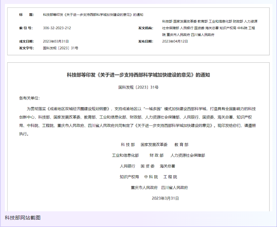Click 重庆市人民政府 in the signature block
277x227 pixels.
[144, 188]
